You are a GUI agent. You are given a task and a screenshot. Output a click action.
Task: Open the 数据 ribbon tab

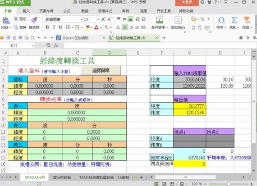85,11
